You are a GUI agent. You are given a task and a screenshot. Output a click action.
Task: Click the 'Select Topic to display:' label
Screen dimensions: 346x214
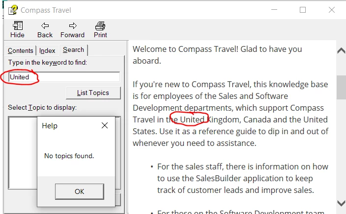42,108
